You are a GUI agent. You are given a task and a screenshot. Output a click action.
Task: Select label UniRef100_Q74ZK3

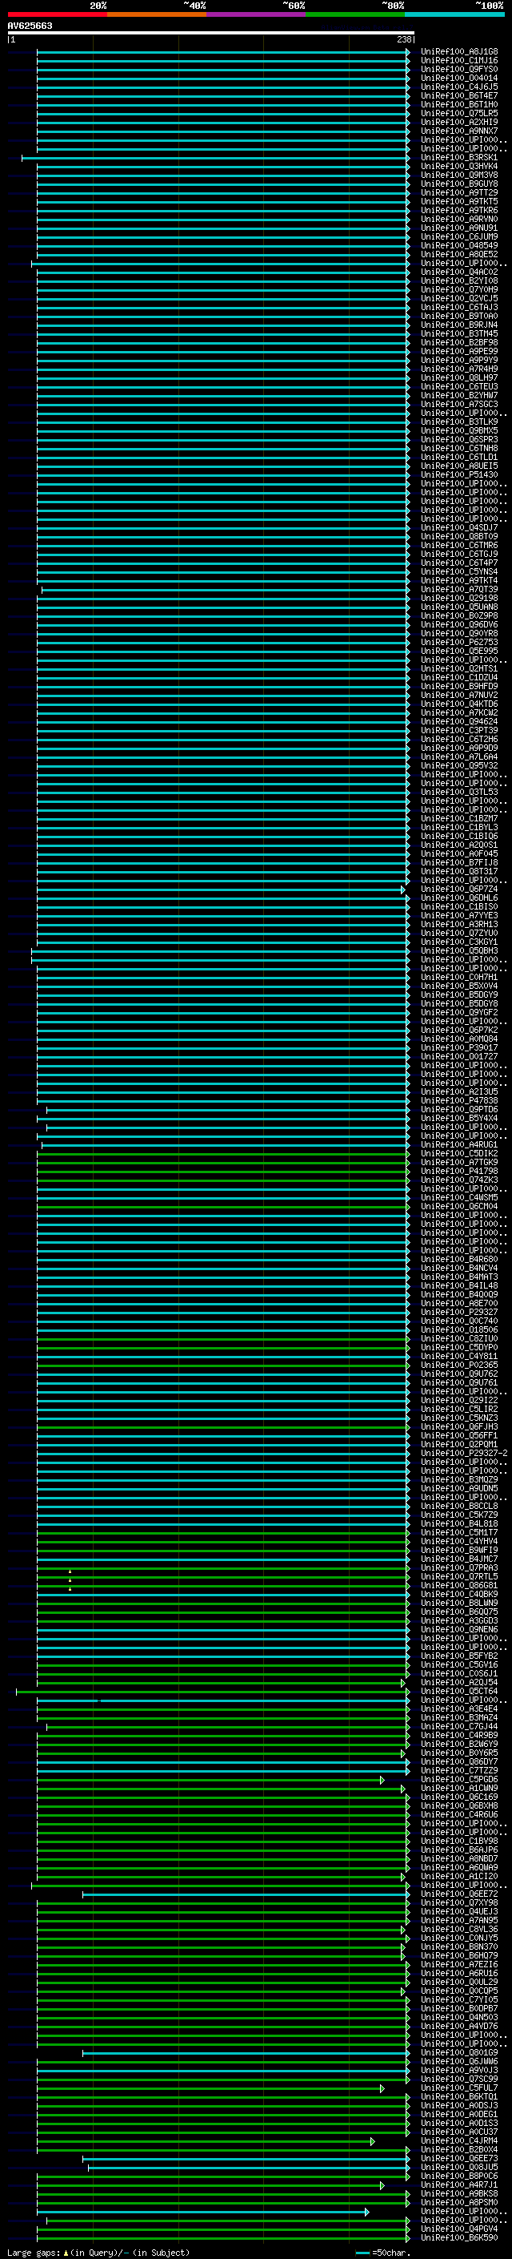pos(459,1180)
